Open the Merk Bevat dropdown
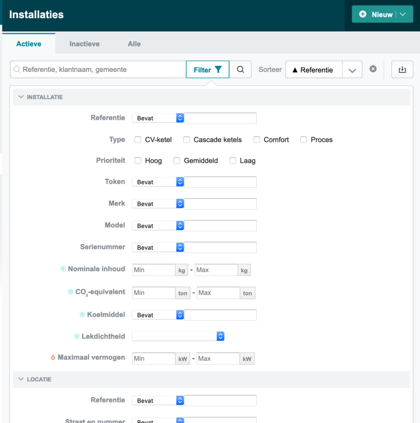This screenshot has width=420, height=423. (x=158, y=203)
